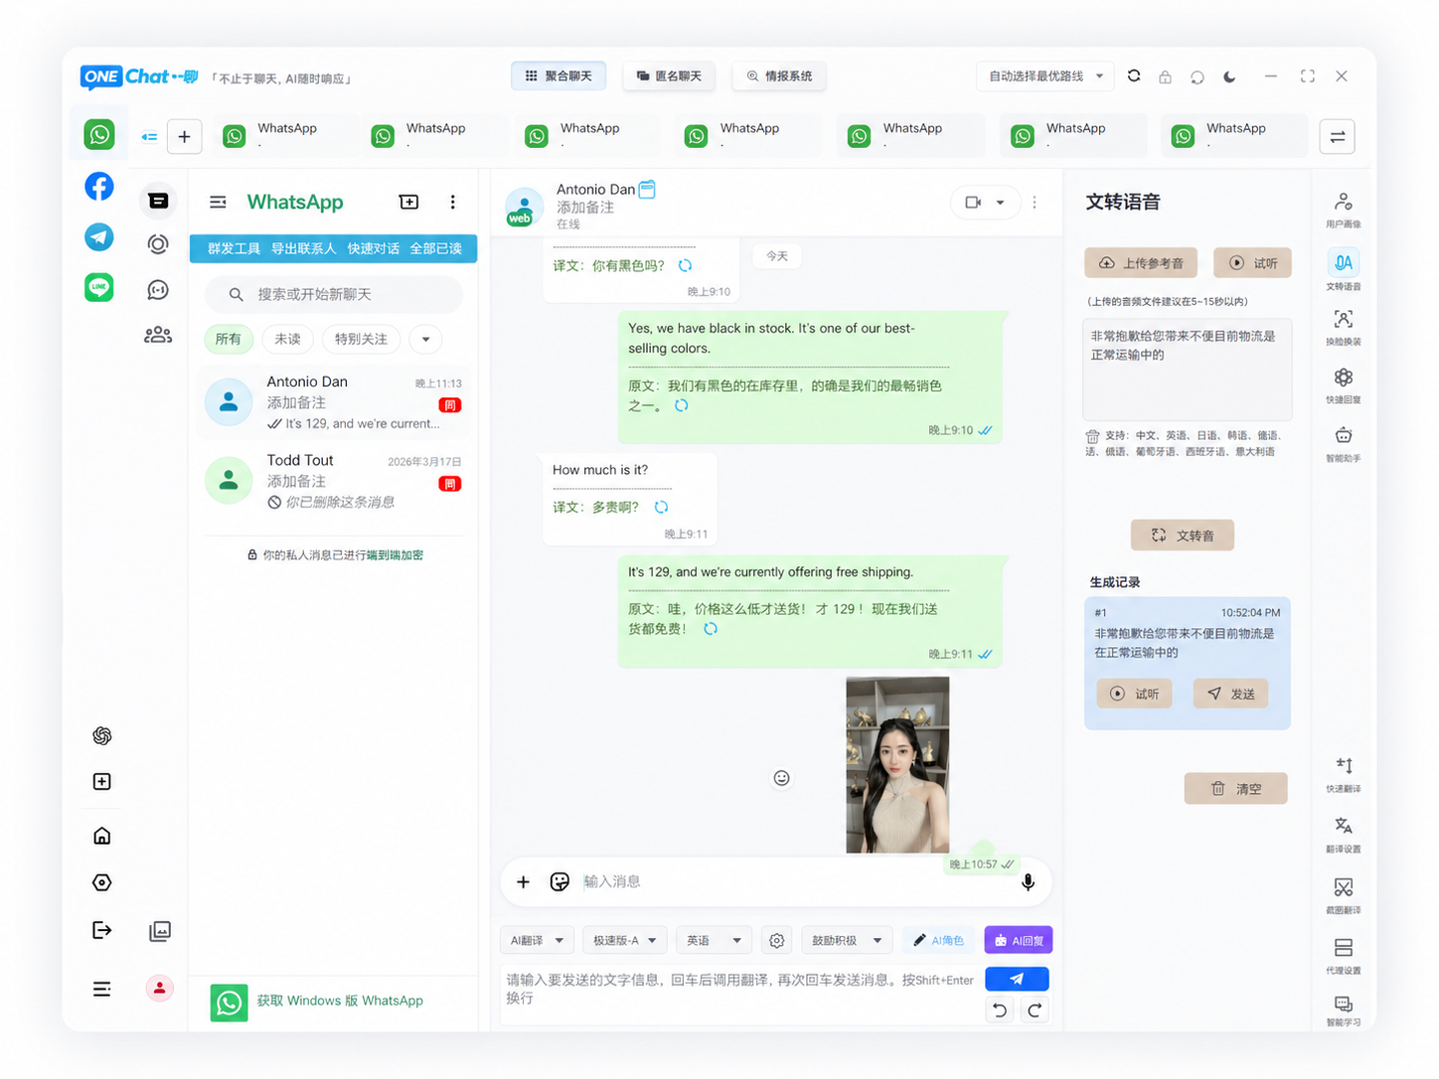Open the Telegram platform icon
Viewport: 1439px width, 1079px height.
99,236
